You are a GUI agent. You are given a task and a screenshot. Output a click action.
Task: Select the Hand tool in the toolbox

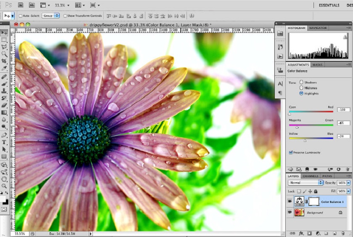[4, 178]
